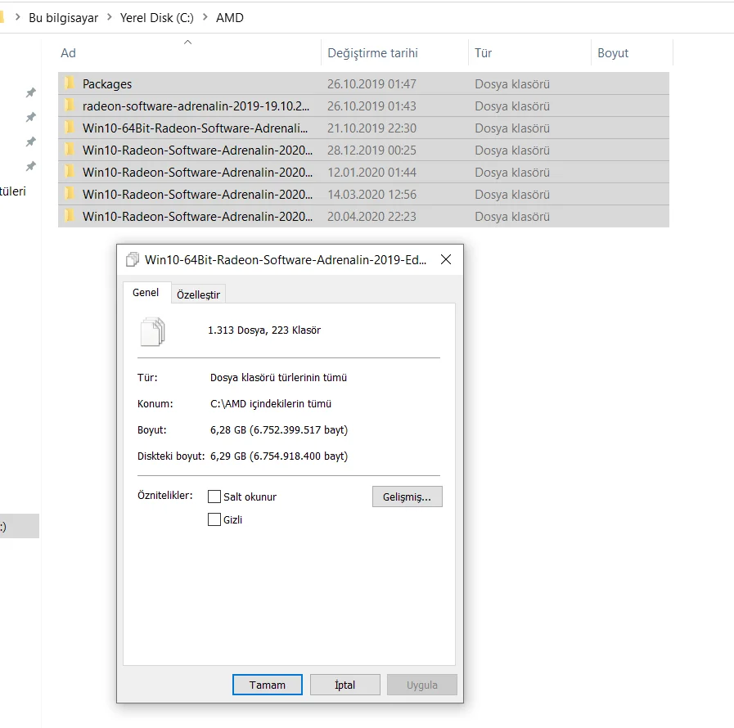Screen dimensions: 734x728
Task: Select Win10-Radeon-Software folder name dated 14.03.2020
Action: pos(197,194)
